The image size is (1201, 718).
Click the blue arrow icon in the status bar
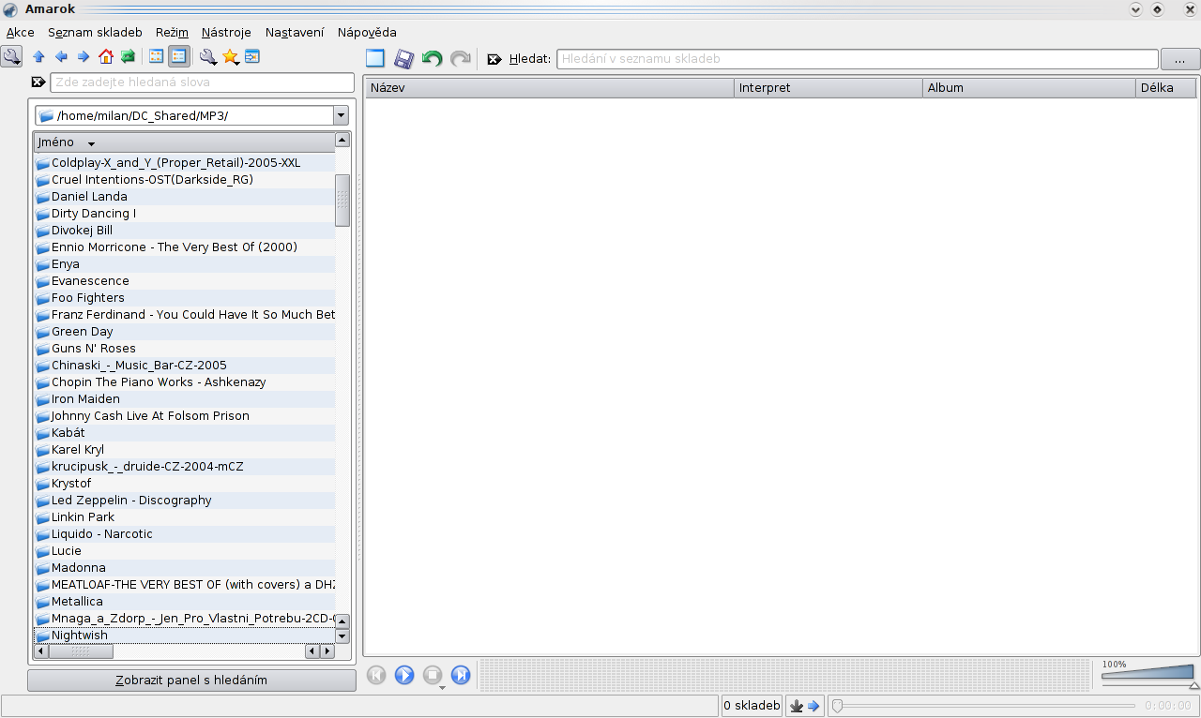813,706
